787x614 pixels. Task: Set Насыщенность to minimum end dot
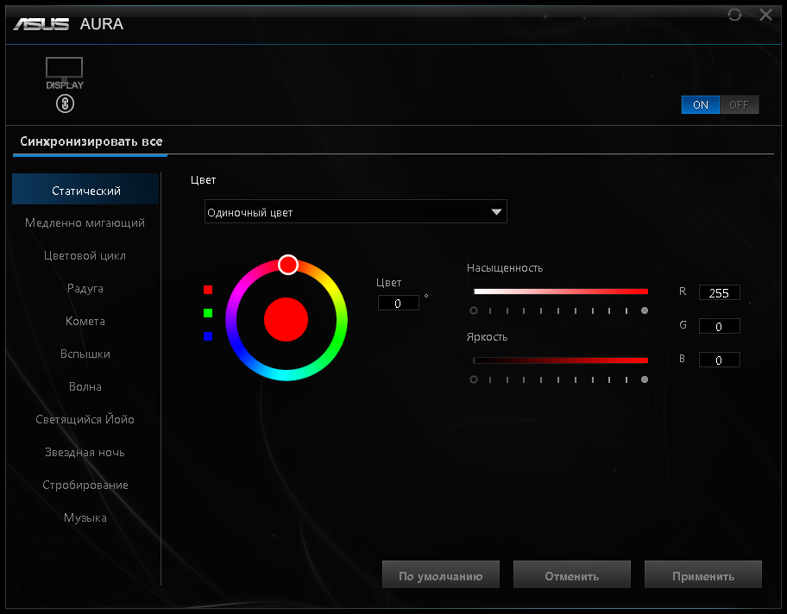coord(473,310)
